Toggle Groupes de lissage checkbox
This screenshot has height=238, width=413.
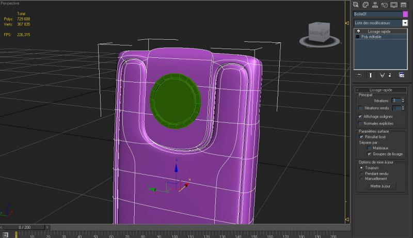coord(369,154)
